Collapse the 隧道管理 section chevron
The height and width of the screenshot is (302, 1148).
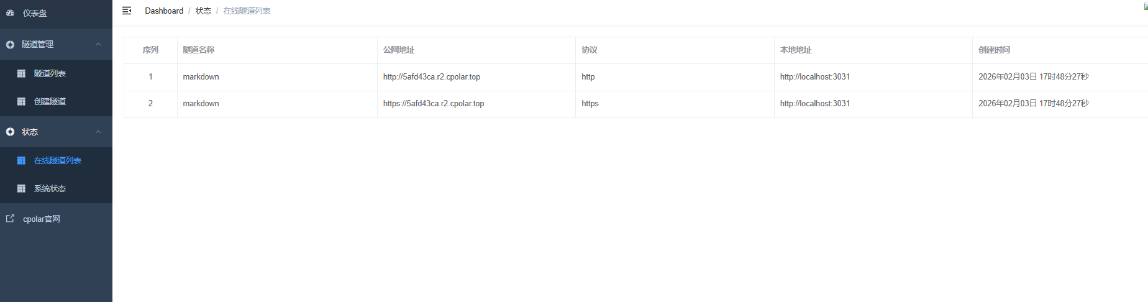pyautogui.click(x=98, y=44)
